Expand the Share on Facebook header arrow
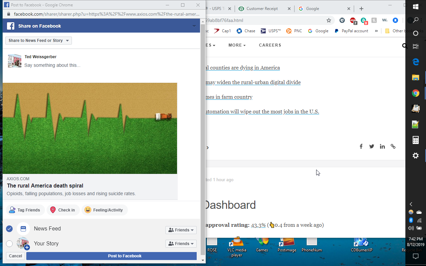 pos(194,26)
